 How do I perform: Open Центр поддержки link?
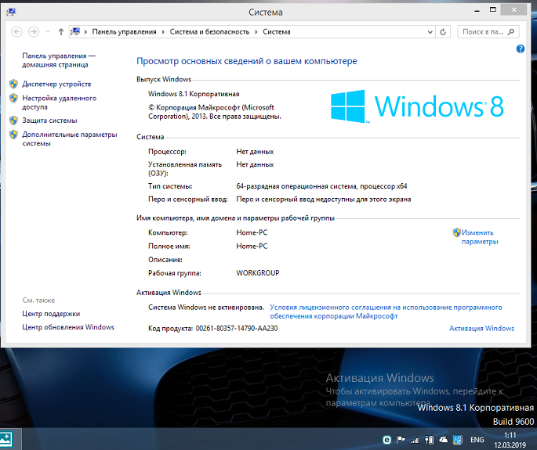pyautogui.click(x=51, y=314)
